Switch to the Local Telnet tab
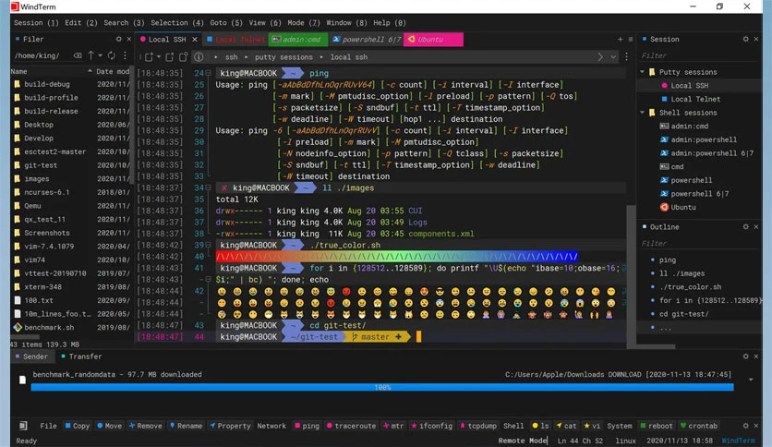This screenshot has height=447, width=772. click(235, 40)
